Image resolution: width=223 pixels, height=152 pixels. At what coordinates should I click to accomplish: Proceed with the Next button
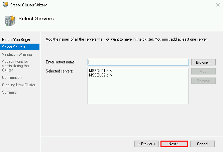click(x=174, y=144)
